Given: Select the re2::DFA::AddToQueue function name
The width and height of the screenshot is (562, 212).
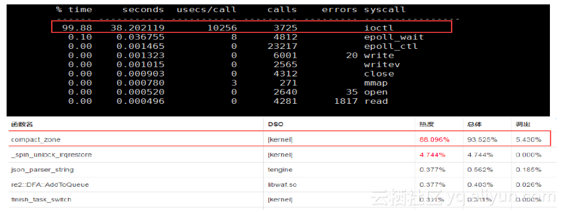Looking at the screenshot, I should (x=50, y=185).
